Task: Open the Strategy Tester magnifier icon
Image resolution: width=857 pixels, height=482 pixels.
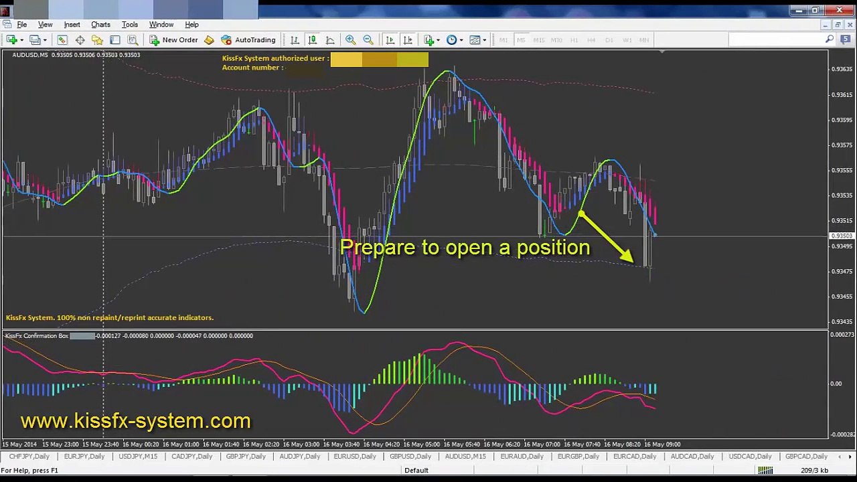Action: [133, 40]
